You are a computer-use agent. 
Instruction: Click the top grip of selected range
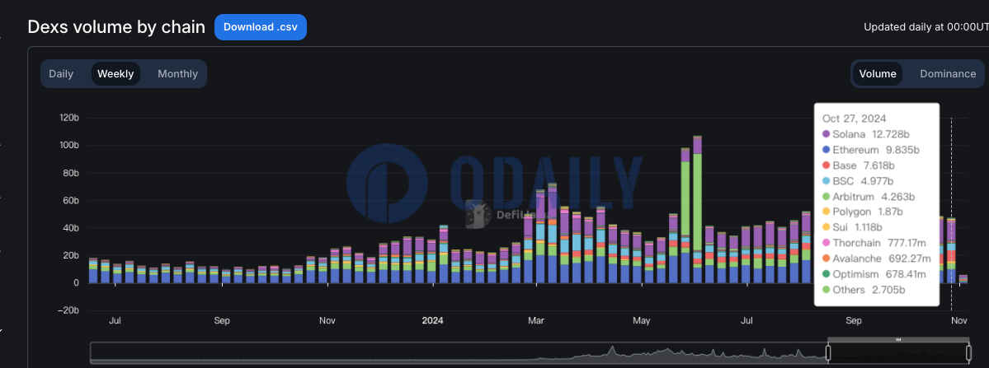click(899, 339)
